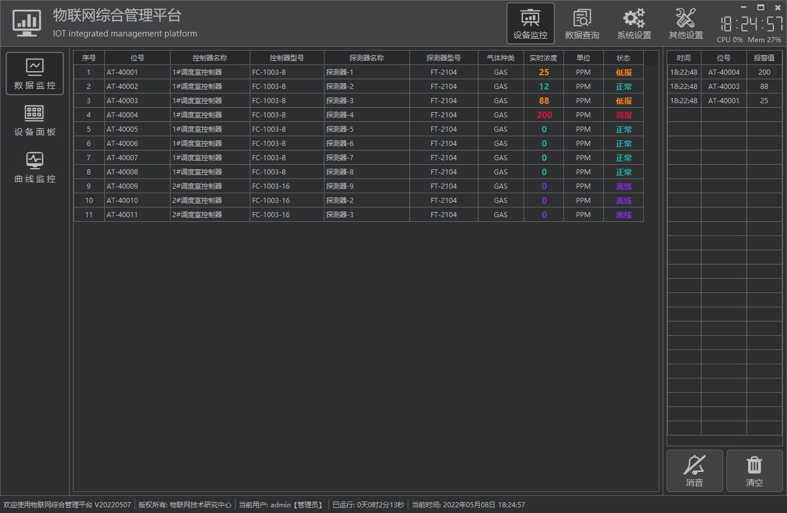Open the 数据查询 data query module
The width and height of the screenshot is (787, 513).
point(582,23)
